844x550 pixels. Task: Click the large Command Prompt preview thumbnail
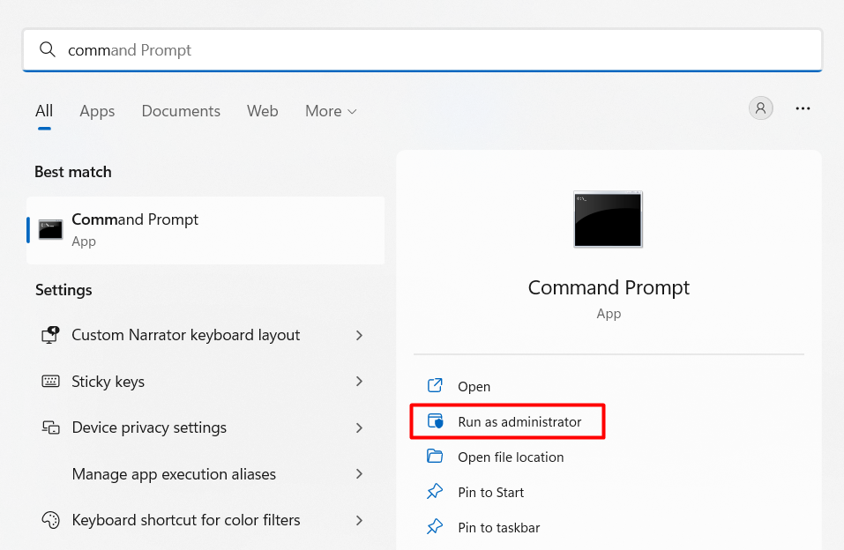pos(608,219)
